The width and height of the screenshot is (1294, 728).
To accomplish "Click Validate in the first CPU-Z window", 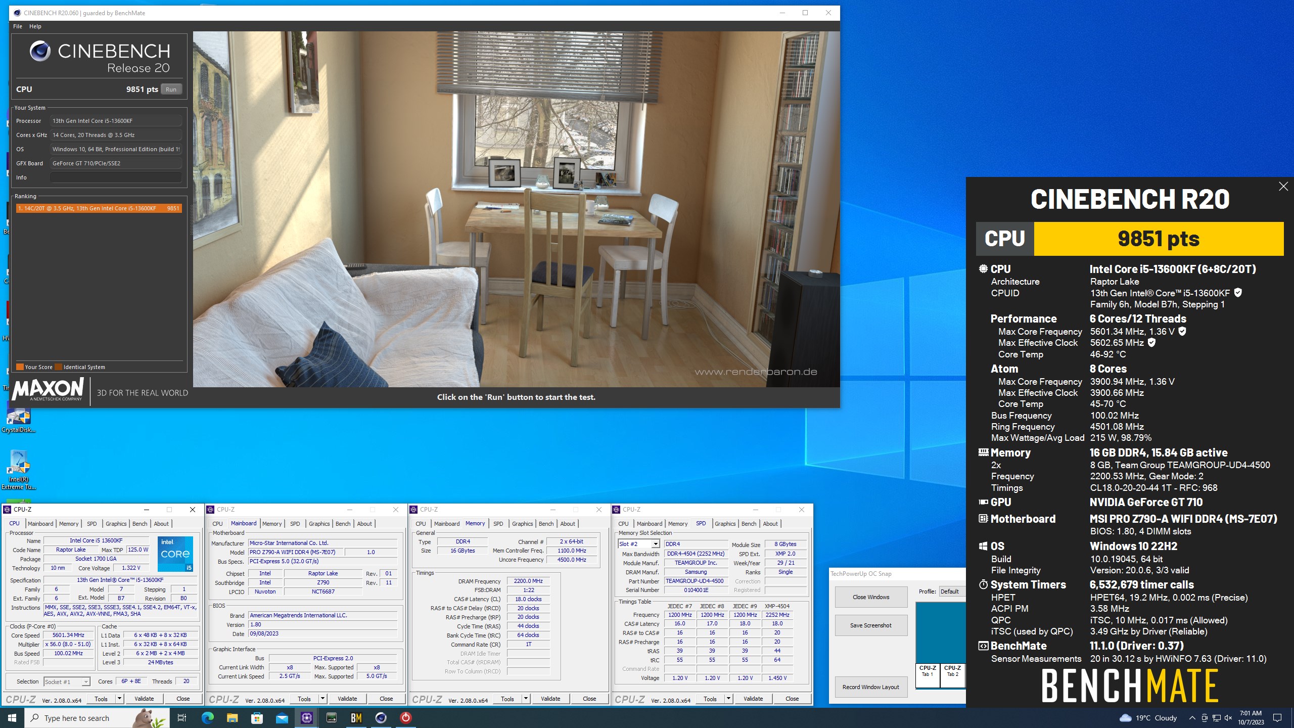I will click(144, 699).
